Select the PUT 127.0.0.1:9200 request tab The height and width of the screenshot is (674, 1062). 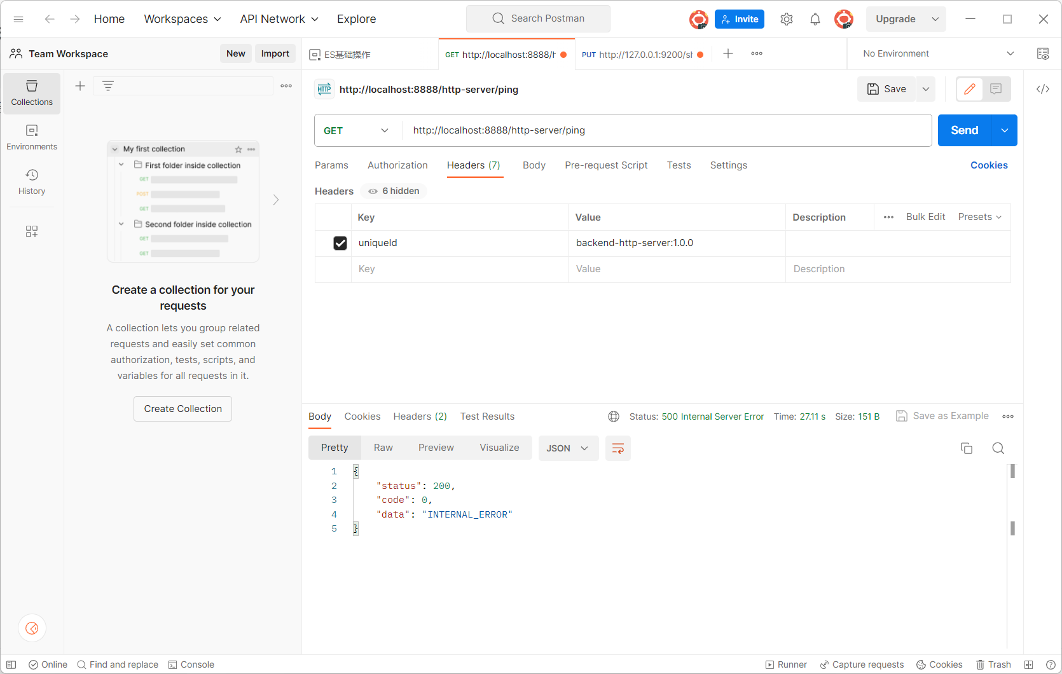click(642, 54)
